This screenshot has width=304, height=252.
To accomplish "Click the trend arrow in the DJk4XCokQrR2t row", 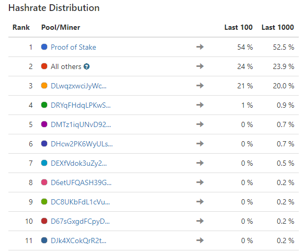I will coord(200,240).
